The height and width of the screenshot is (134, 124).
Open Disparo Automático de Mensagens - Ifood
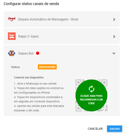pos(62,19)
